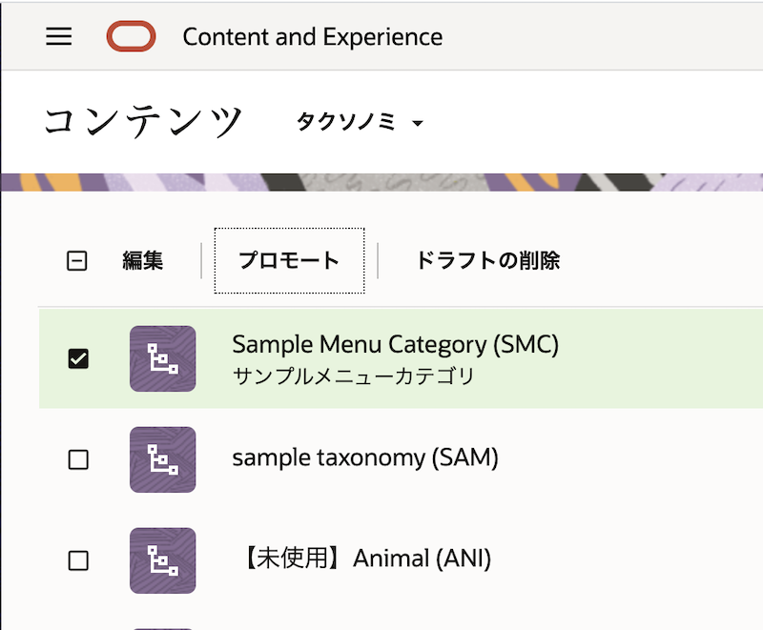Viewport: 763px width, 630px height.
Task: Click the Oracle logo icon
Action: tap(131, 37)
